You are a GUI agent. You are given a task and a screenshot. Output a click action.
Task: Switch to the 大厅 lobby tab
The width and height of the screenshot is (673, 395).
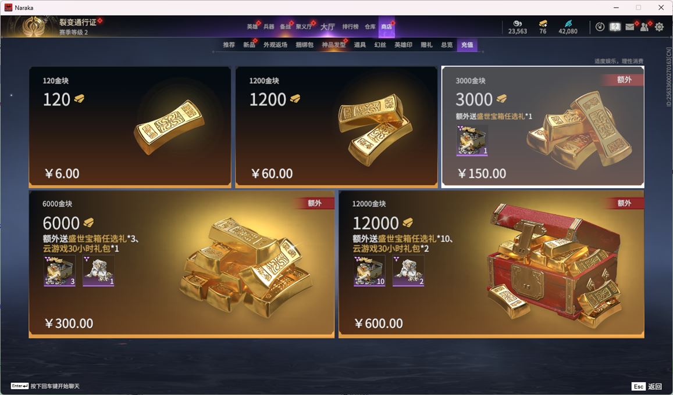[x=327, y=27]
